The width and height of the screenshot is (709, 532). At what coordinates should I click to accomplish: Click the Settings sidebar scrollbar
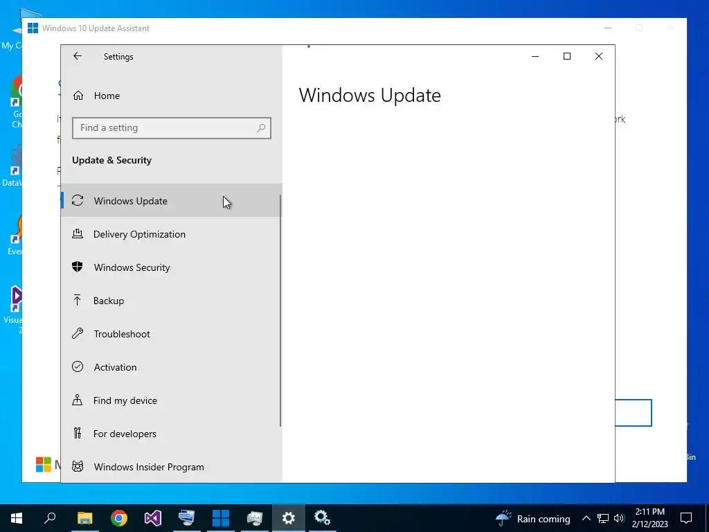click(280, 310)
